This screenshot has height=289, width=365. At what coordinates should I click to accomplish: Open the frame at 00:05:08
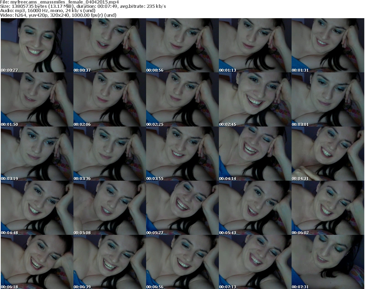tap(109, 208)
